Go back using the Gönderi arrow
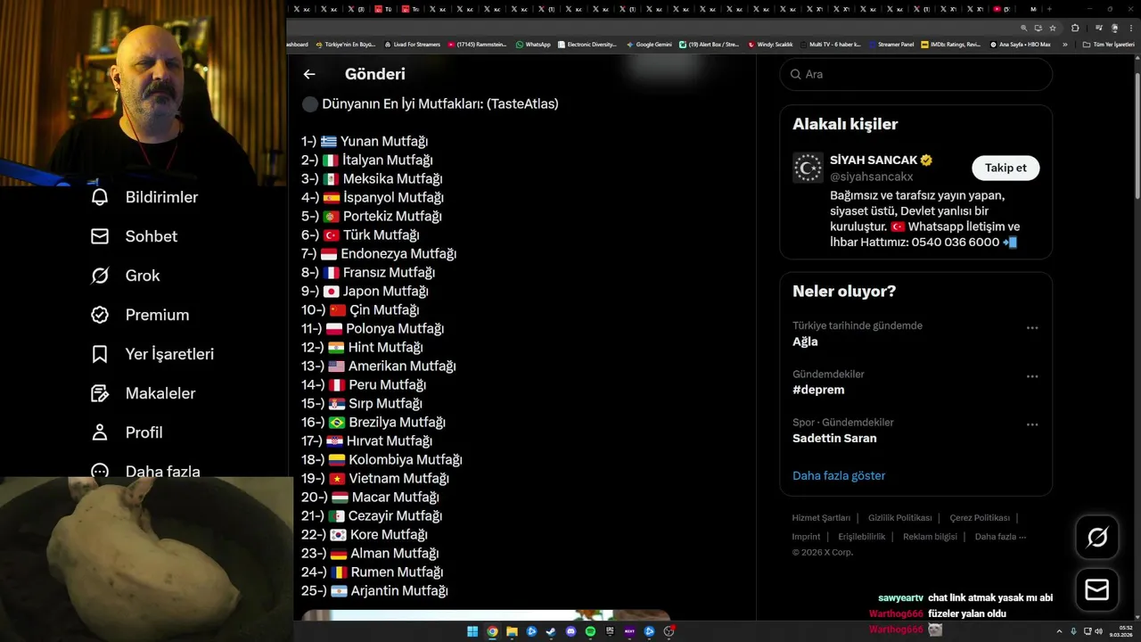Screen dimensions: 1141x642 pyautogui.click(x=309, y=75)
